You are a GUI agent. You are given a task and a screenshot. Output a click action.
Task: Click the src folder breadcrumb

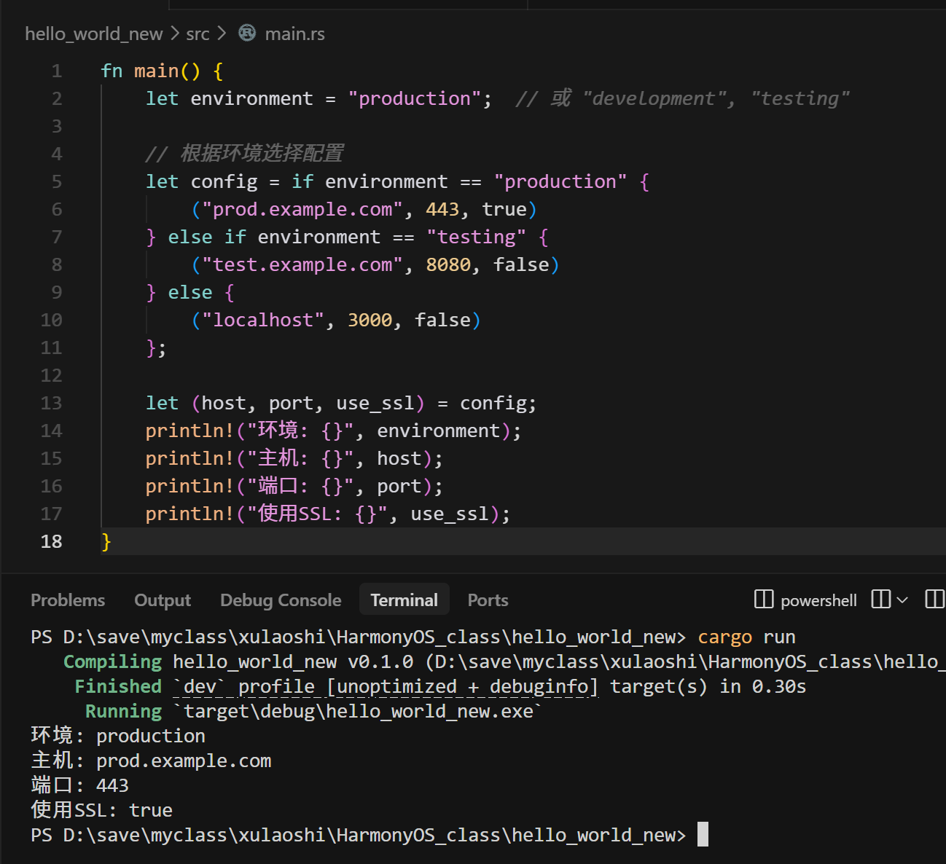(x=198, y=34)
